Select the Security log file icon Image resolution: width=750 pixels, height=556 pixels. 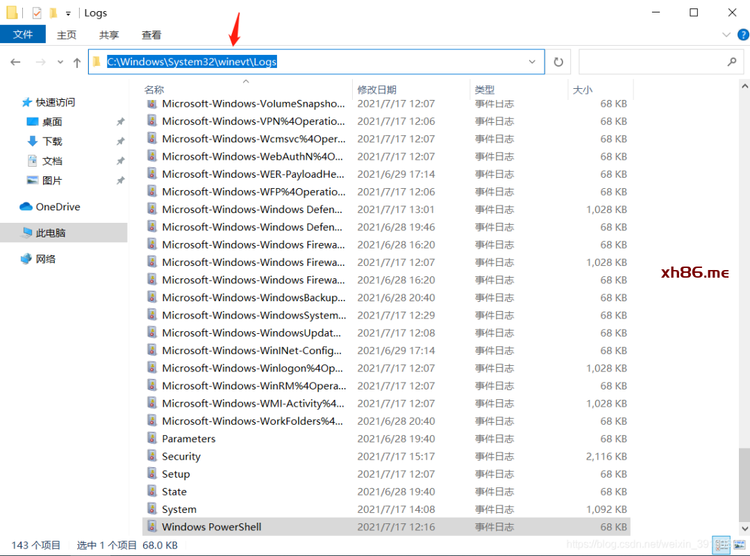tap(151, 456)
